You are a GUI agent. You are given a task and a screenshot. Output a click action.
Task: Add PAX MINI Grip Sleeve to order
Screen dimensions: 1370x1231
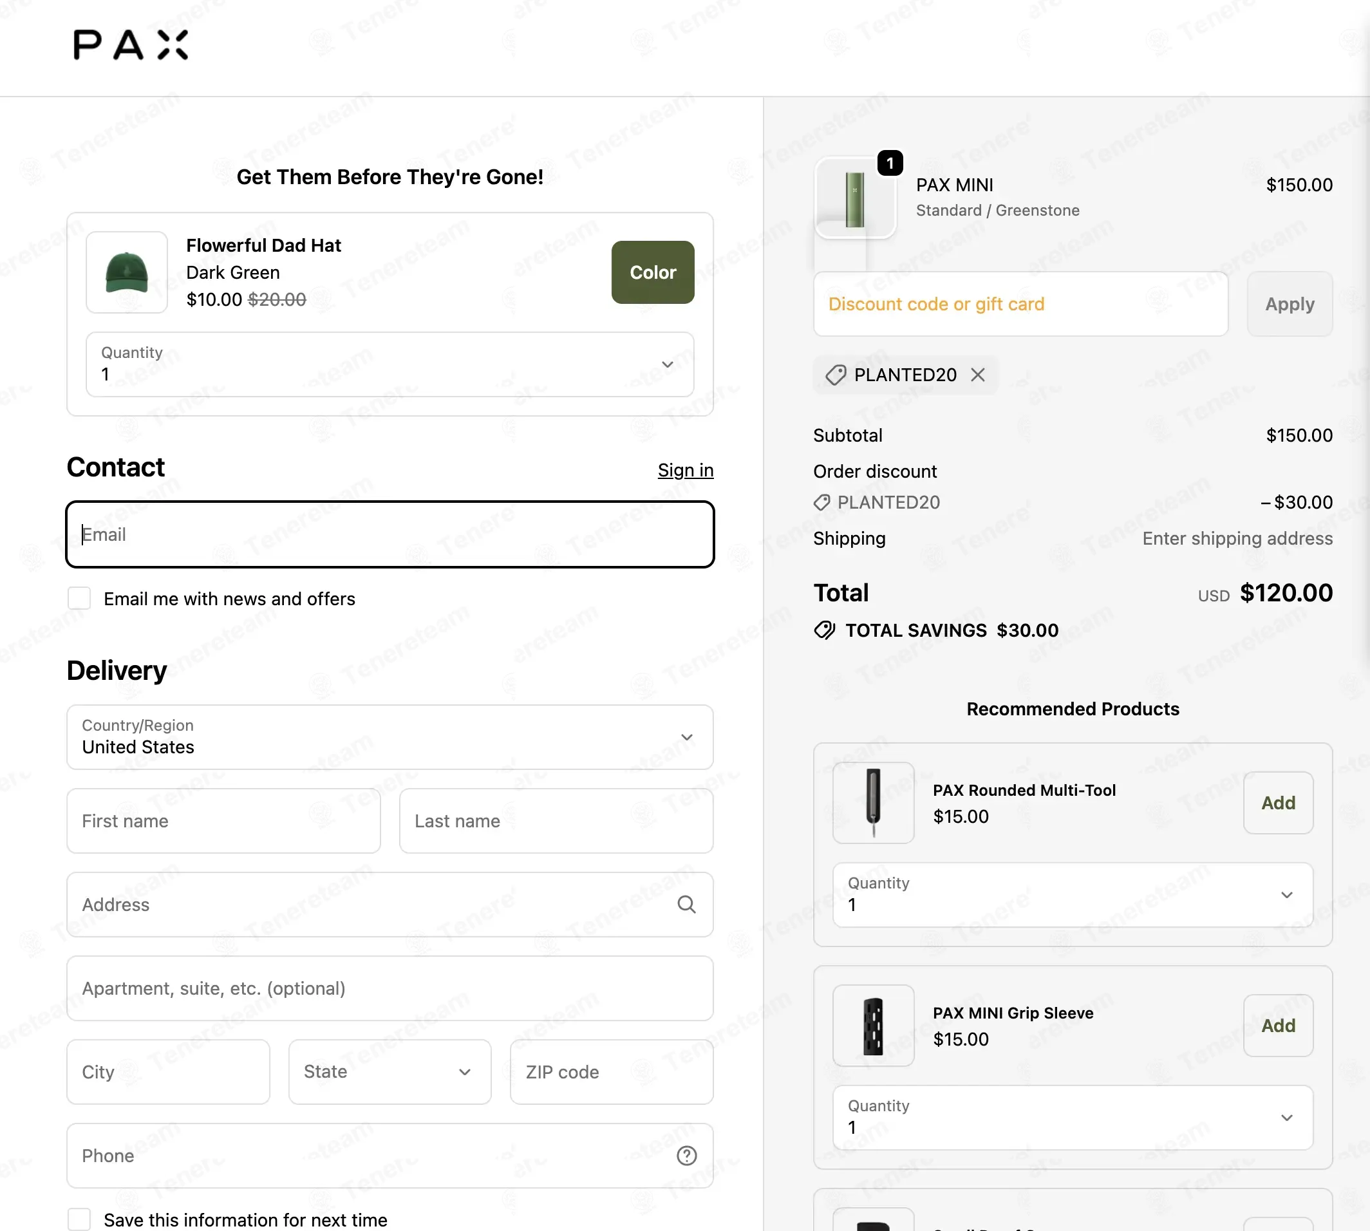click(1278, 1026)
